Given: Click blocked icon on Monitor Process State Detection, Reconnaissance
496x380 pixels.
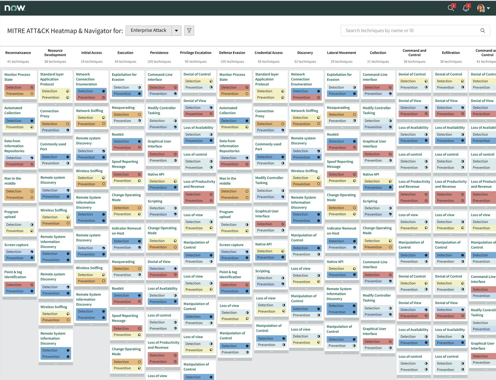Looking at the screenshot, I should click(x=32, y=87).
